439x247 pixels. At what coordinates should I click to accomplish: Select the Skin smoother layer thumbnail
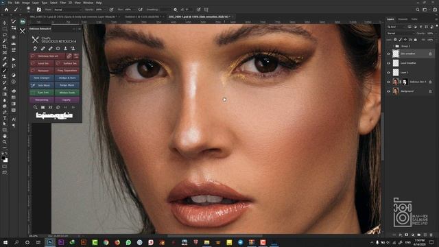(x=396, y=54)
